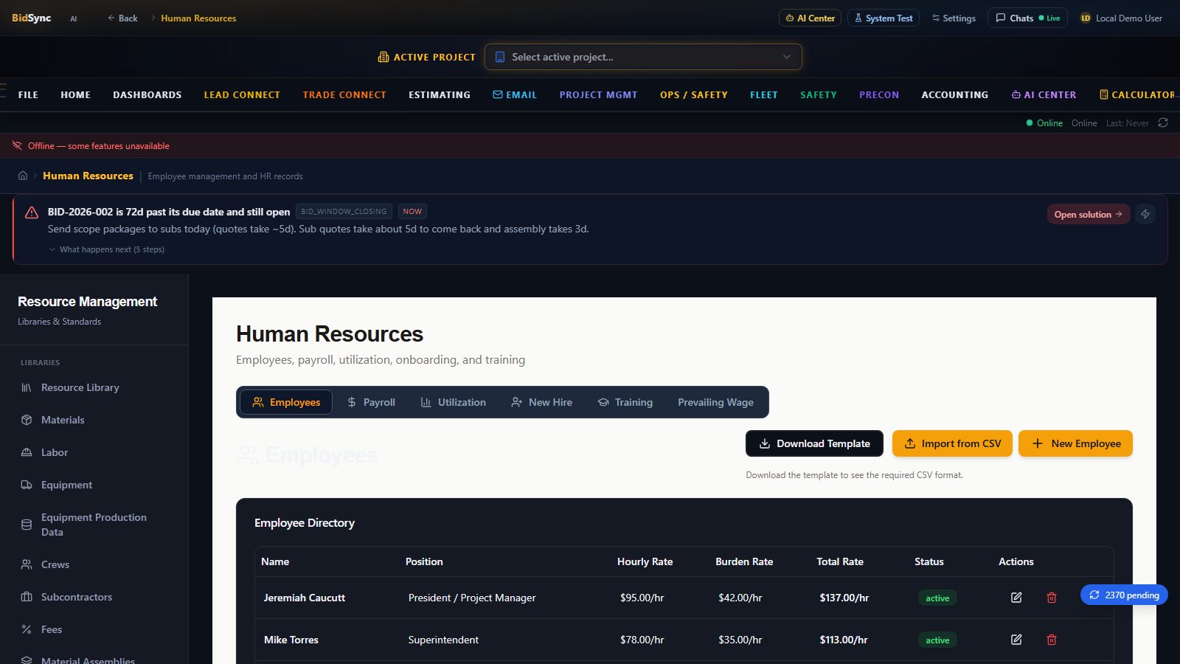Open the ESTIMATING menu

click(440, 94)
